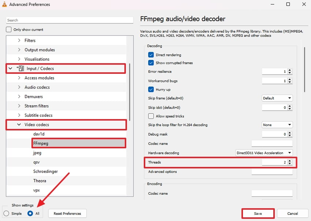Enable the Only show current checkbox
The image size is (311, 221).
tap(9, 30)
